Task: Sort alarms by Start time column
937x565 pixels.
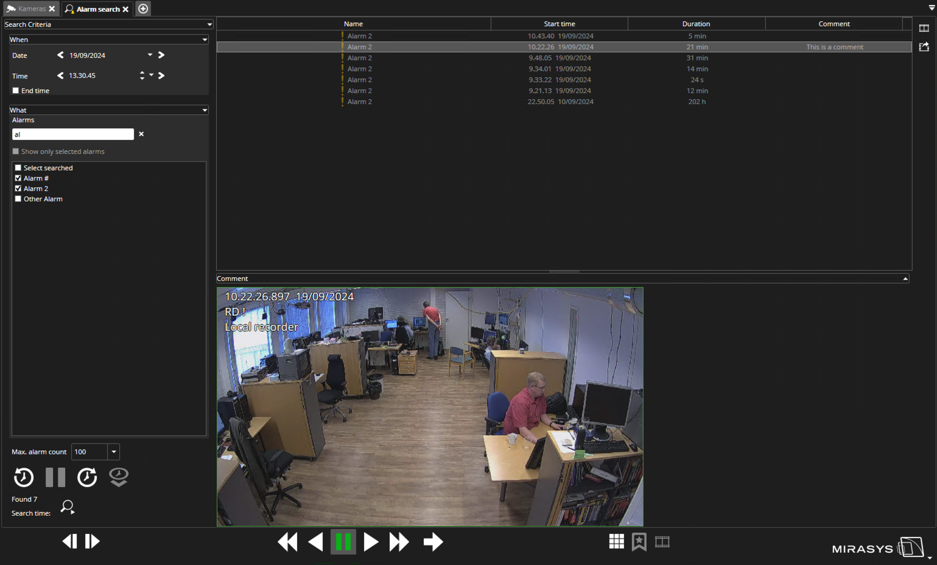Action: click(x=559, y=24)
